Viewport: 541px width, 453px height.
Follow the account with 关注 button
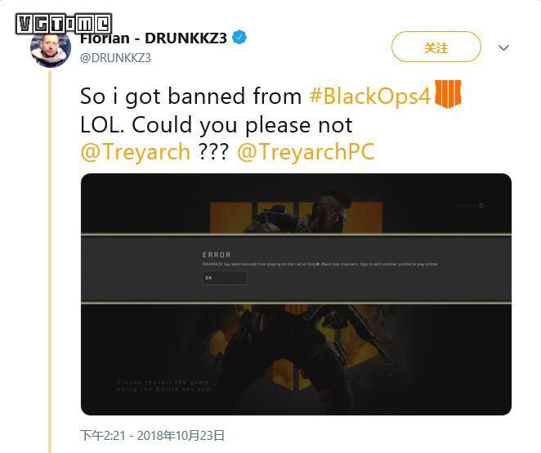[436, 47]
